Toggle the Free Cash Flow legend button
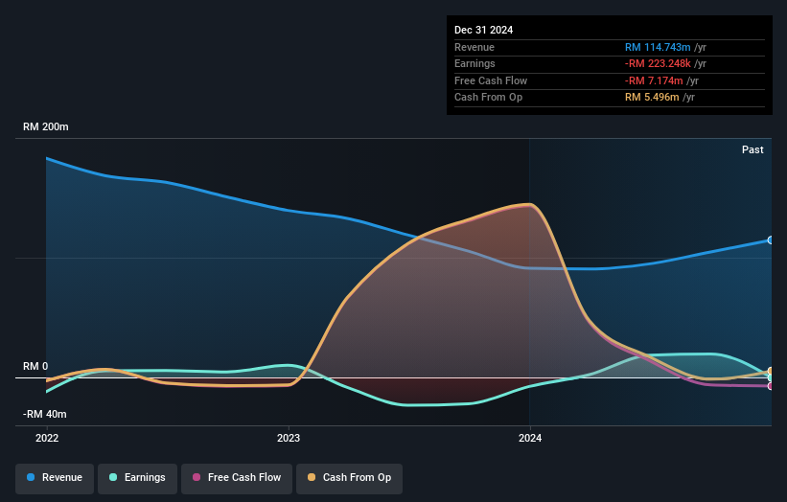 coord(237,478)
